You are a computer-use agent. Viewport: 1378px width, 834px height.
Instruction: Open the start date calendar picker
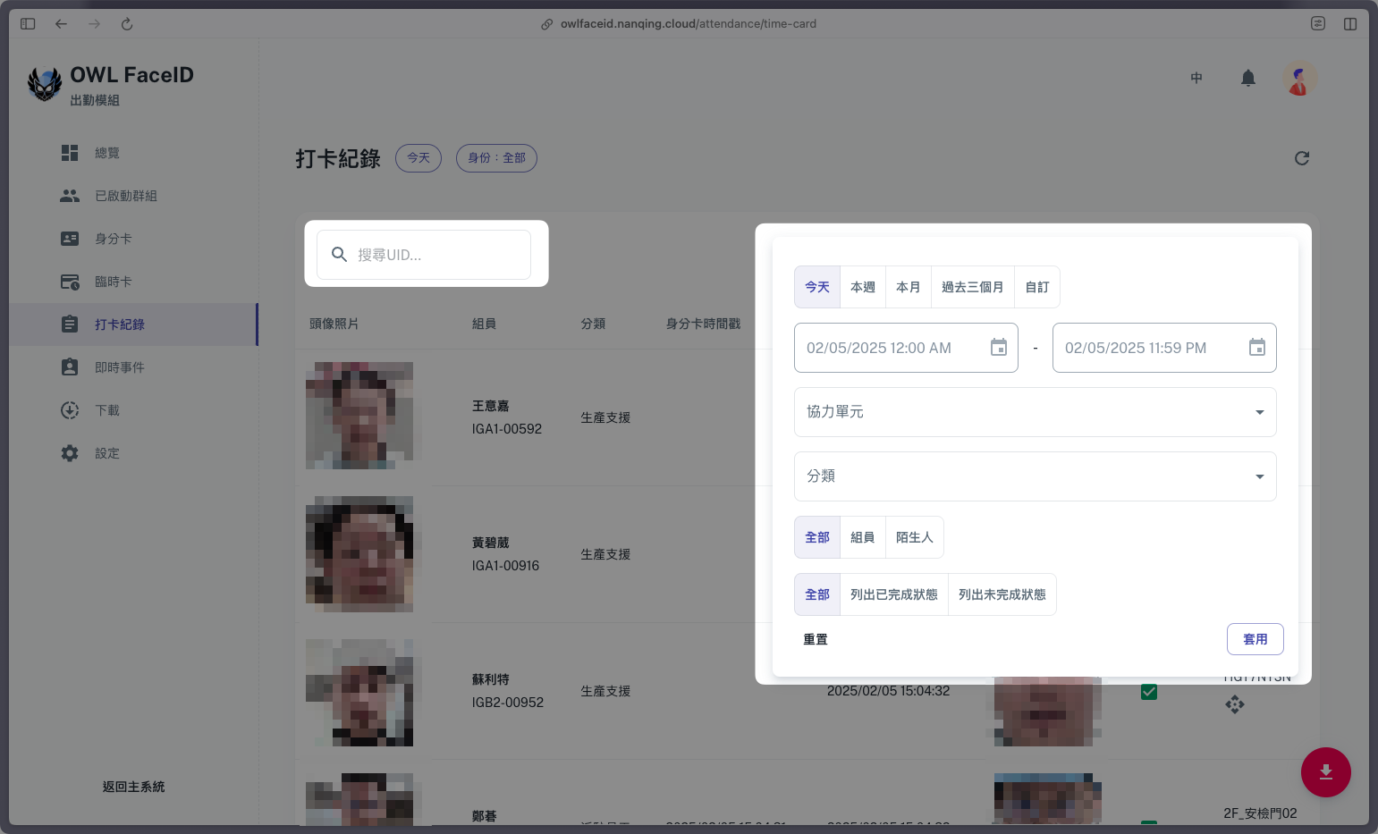click(x=999, y=347)
